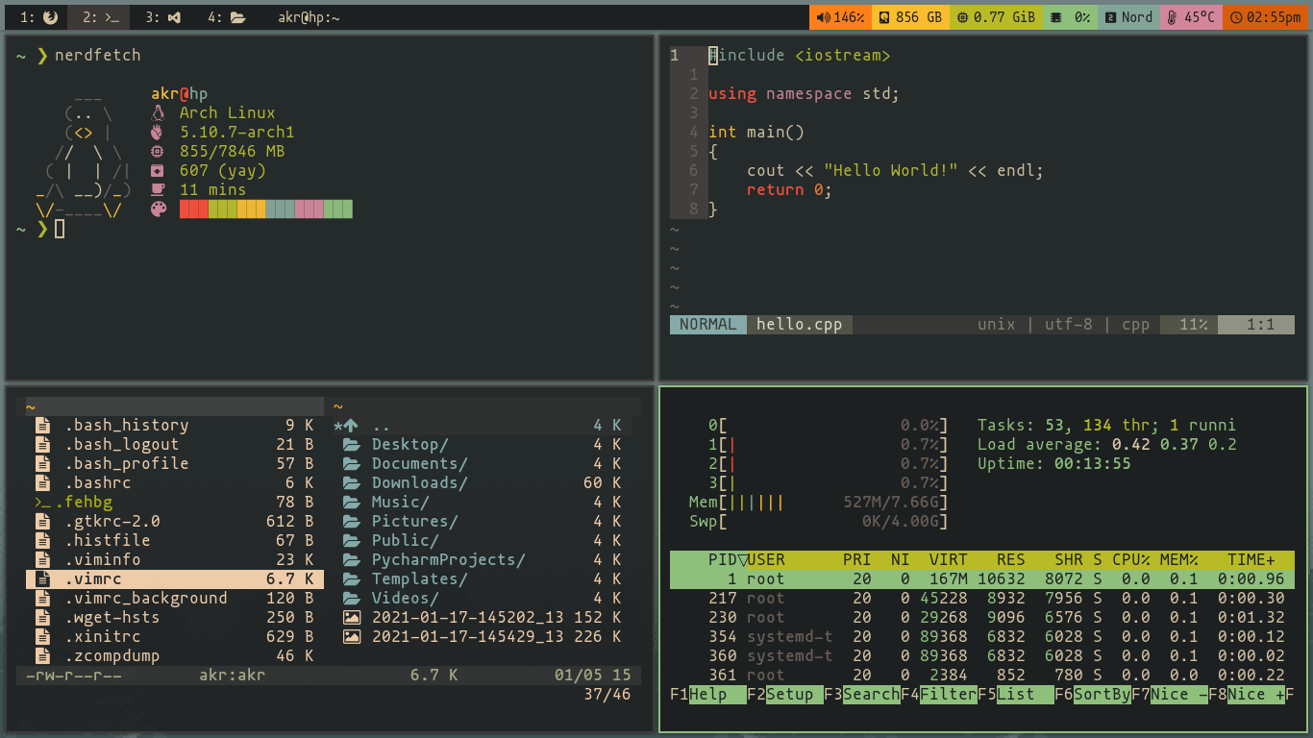Switch to workspace 4 file manager tab

[227, 17]
